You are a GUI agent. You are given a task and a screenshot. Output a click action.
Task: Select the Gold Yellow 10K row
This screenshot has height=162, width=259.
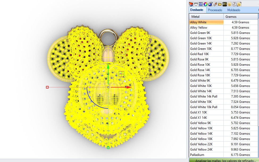[x=223, y=128]
